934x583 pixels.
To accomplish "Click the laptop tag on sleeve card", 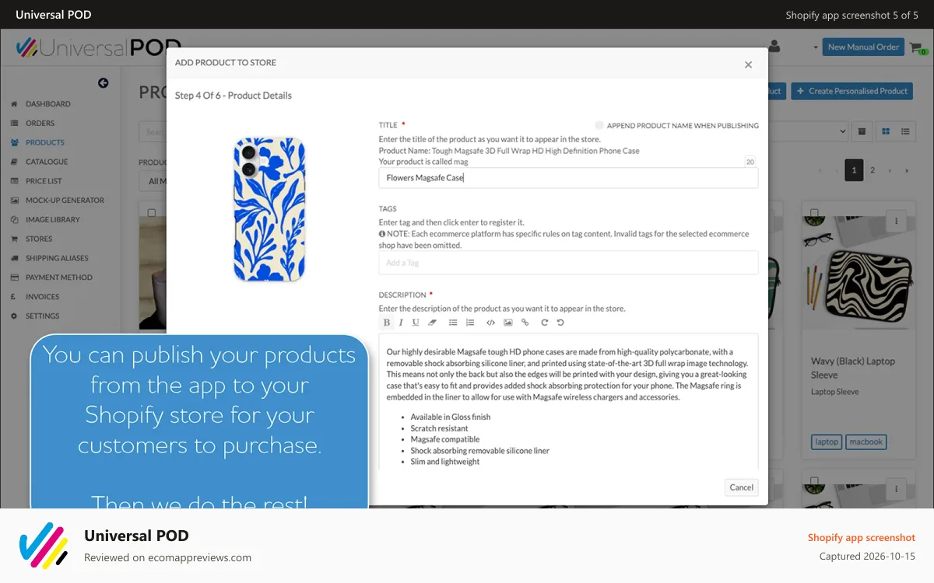I will point(827,442).
